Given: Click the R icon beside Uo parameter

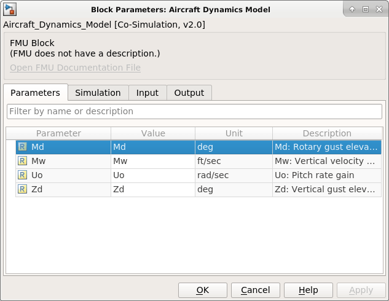Looking at the screenshot, I should pos(22,175).
